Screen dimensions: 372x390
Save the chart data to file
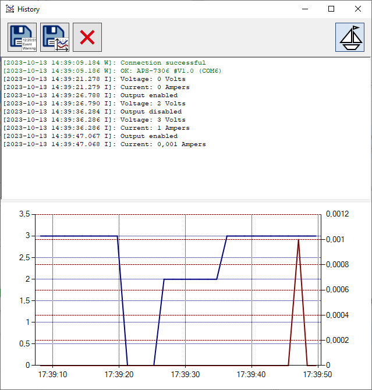coord(55,37)
